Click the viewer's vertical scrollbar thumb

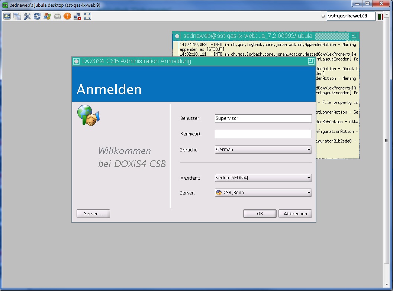coord(386,141)
